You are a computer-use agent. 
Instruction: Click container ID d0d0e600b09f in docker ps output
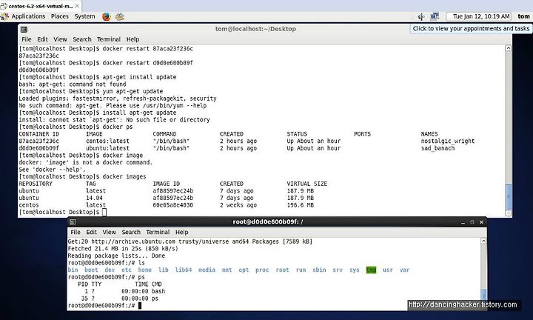pyautogui.click(x=38, y=148)
